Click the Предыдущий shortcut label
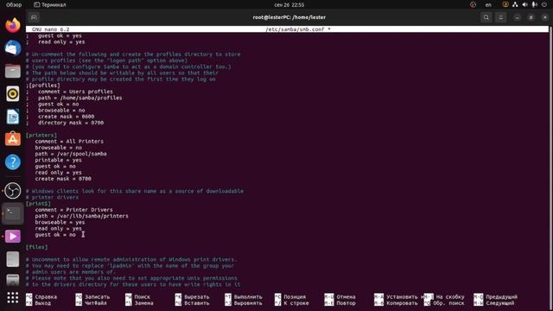Image resolution: width=553 pixels, height=311 pixels. pyautogui.click(x=501, y=297)
